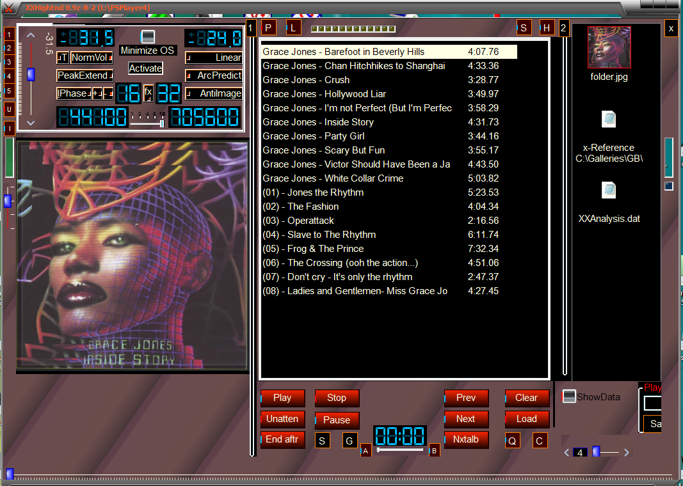Viewport: 683px width, 486px height.
Task: Select track (03) - Operattack
Action: (389, 221)
